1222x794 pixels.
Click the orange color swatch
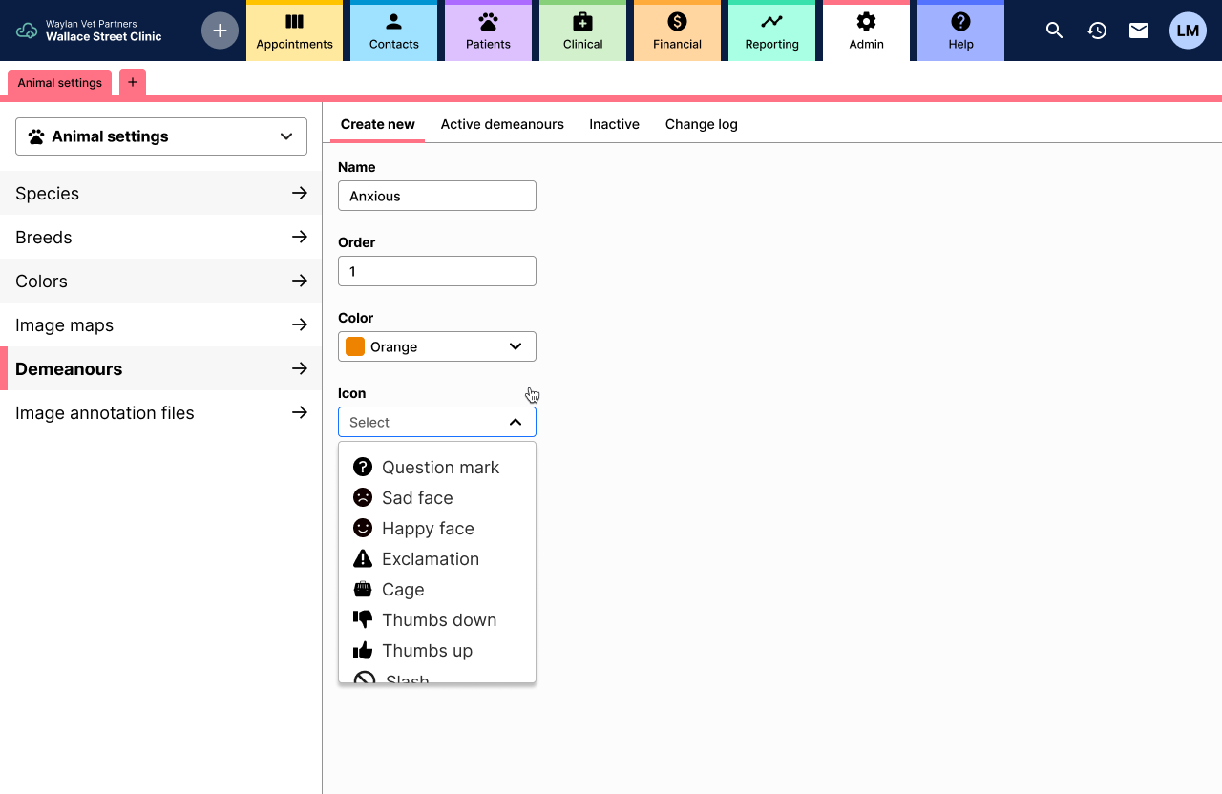[x=355, y=346]
